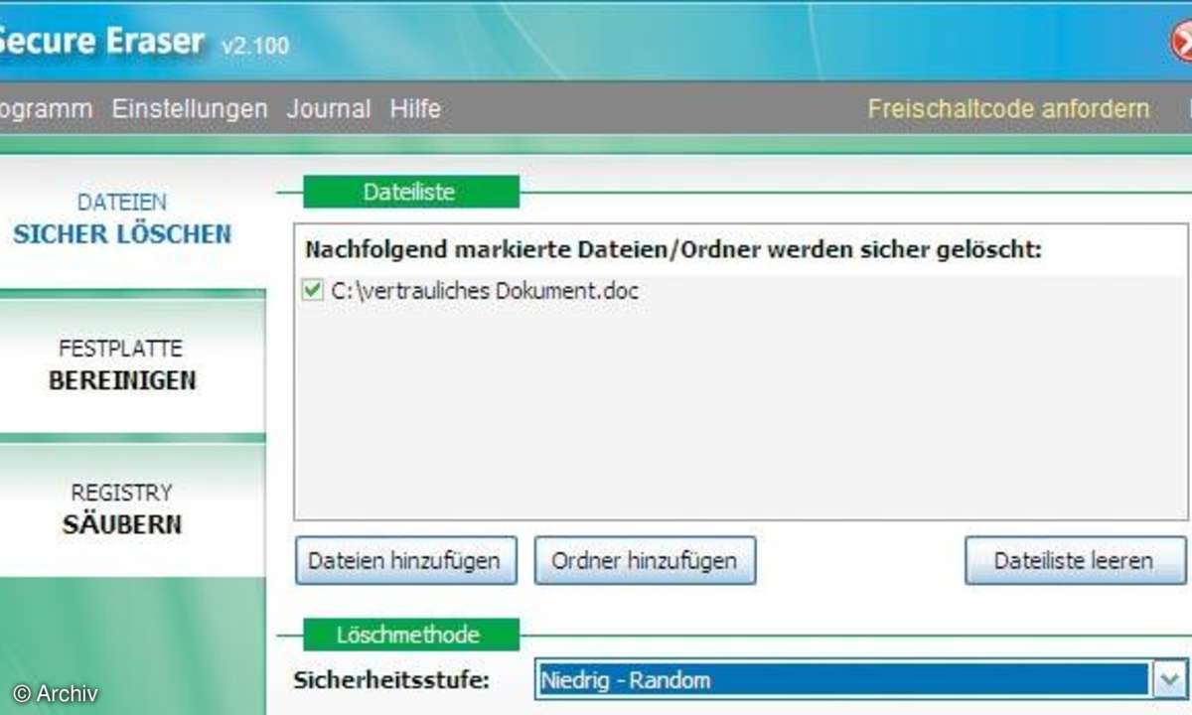Open the Journal menu
1192x715 pixels.
click(329, 108)
